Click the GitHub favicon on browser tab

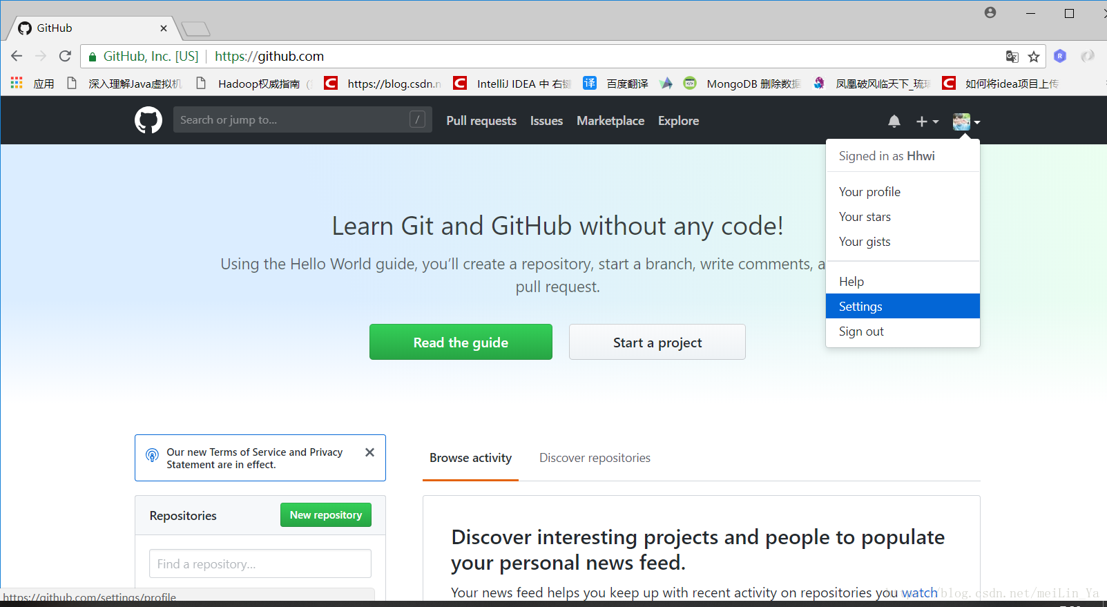tap(25, 28)
